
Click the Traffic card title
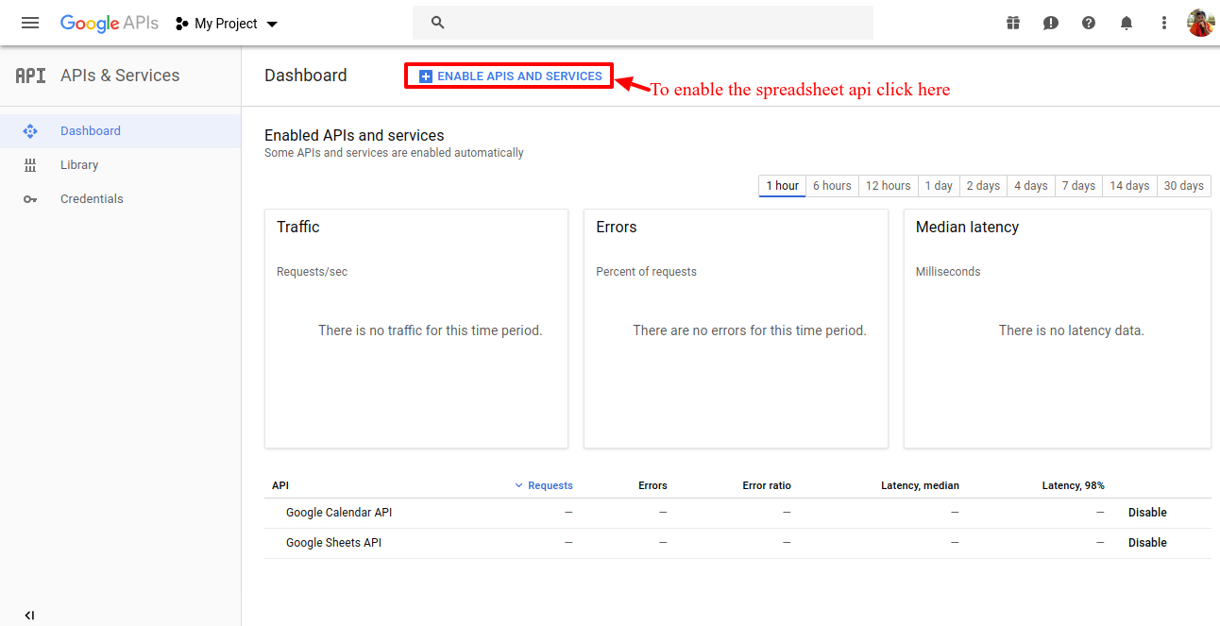[298, 228]
